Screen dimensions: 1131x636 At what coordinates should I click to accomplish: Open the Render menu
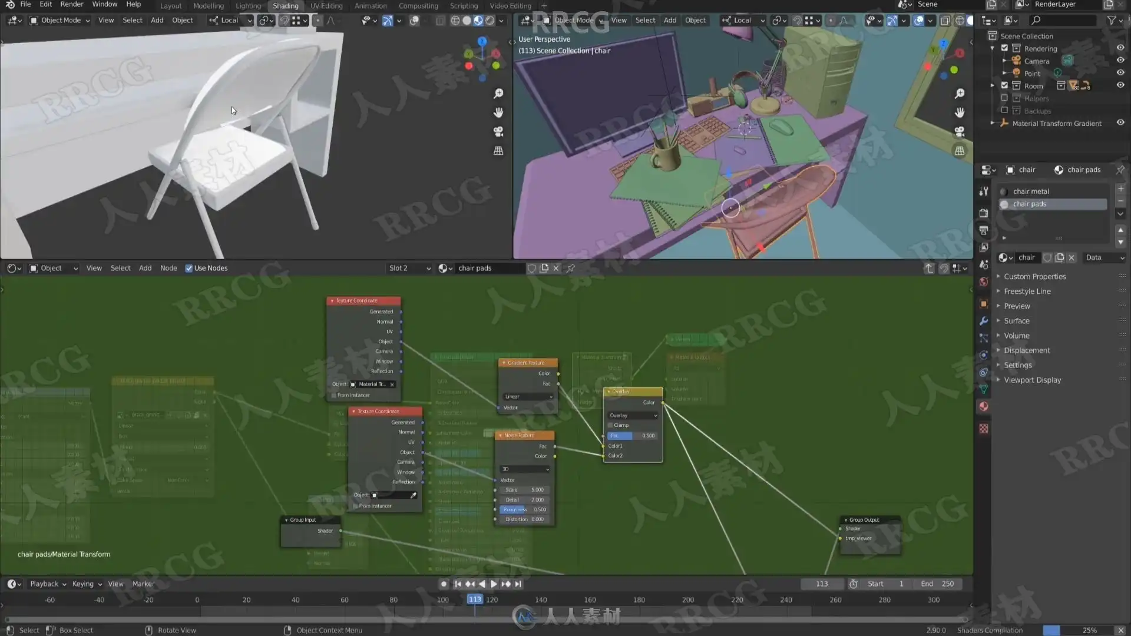[x=72, y=5]
